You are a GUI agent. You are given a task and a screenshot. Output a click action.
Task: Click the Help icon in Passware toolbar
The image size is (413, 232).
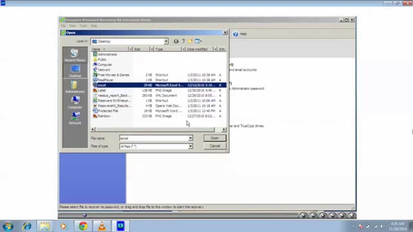[240, 34]
